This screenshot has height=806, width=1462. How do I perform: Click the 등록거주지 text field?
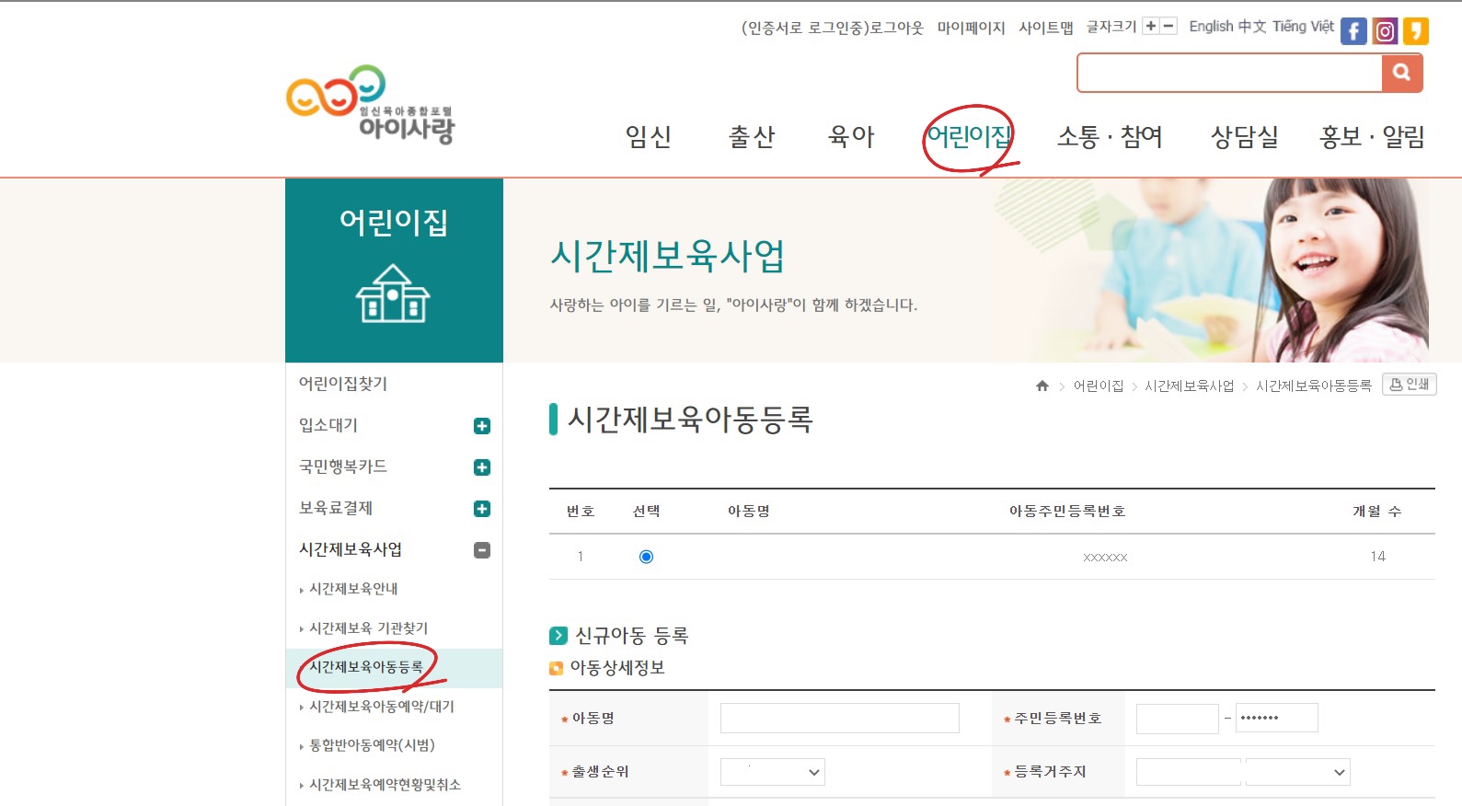point(1188,772)
